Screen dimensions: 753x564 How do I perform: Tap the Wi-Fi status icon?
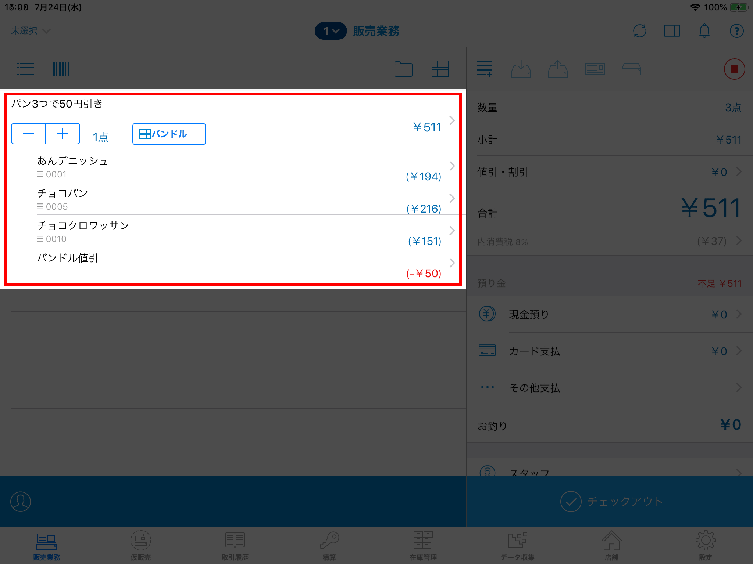pos(695,7)
